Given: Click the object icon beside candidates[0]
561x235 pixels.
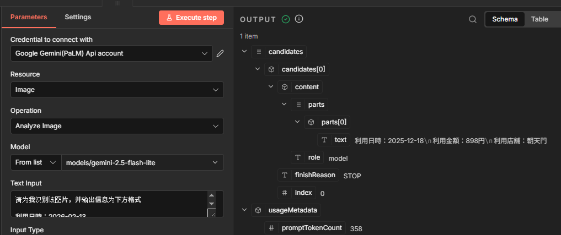Looking at the screenshot, I should pyautogui.click(x=271, y=69).
